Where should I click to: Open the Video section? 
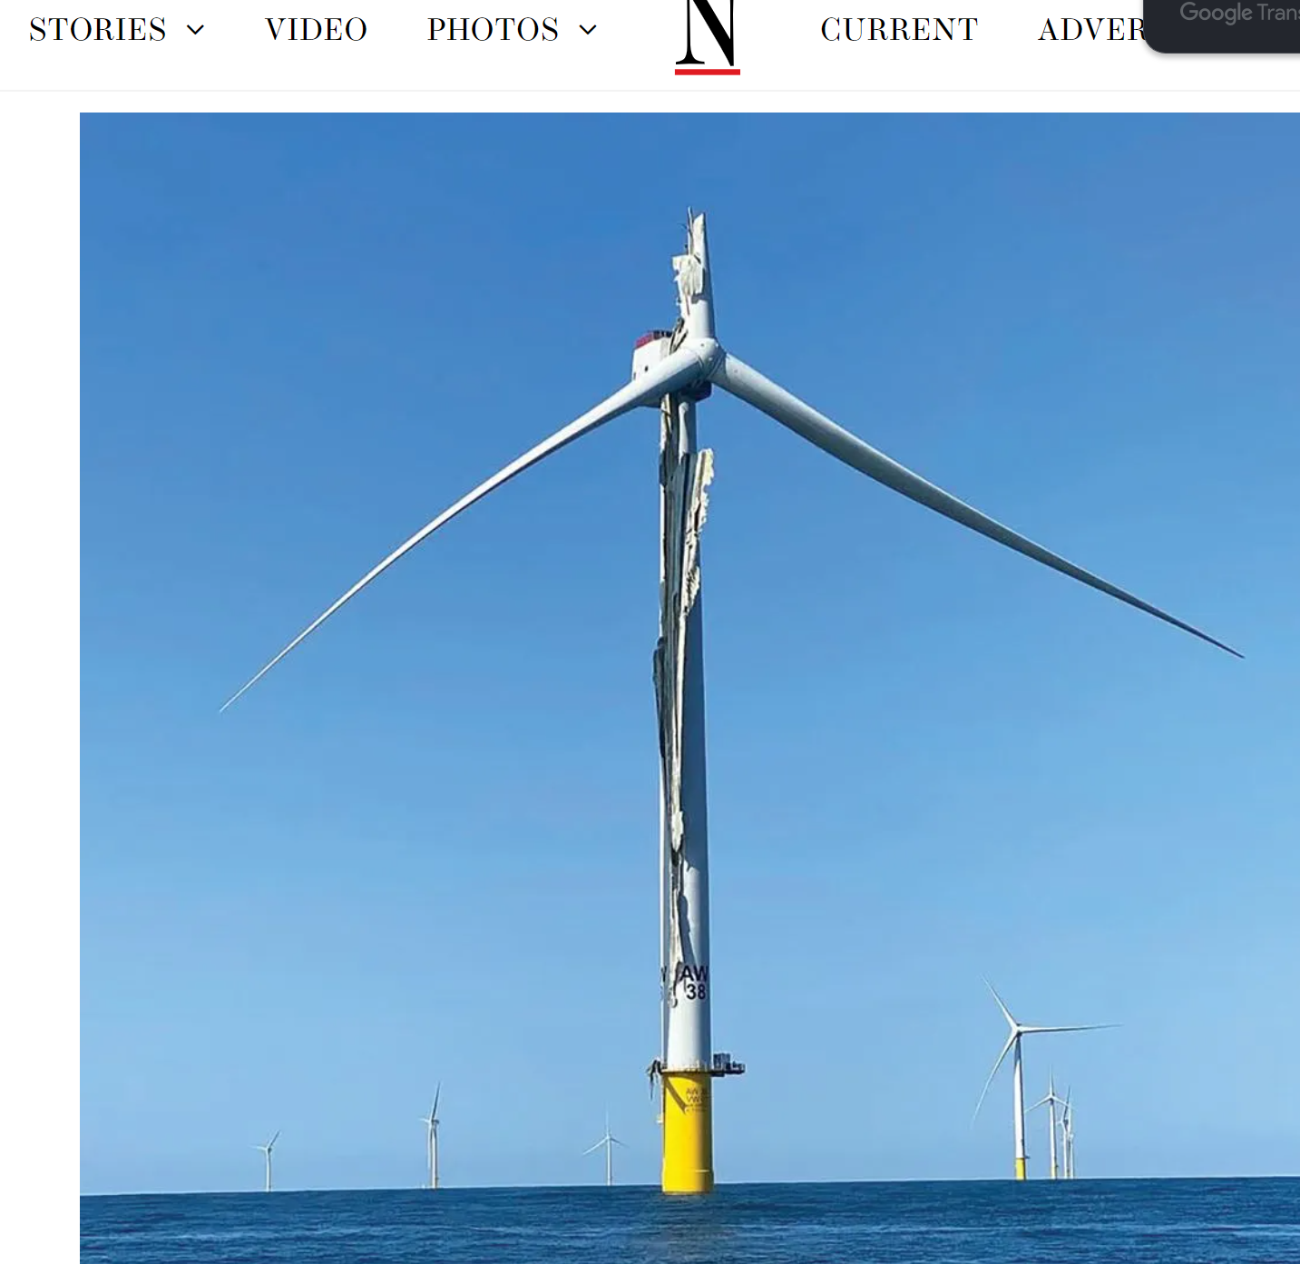316,30
